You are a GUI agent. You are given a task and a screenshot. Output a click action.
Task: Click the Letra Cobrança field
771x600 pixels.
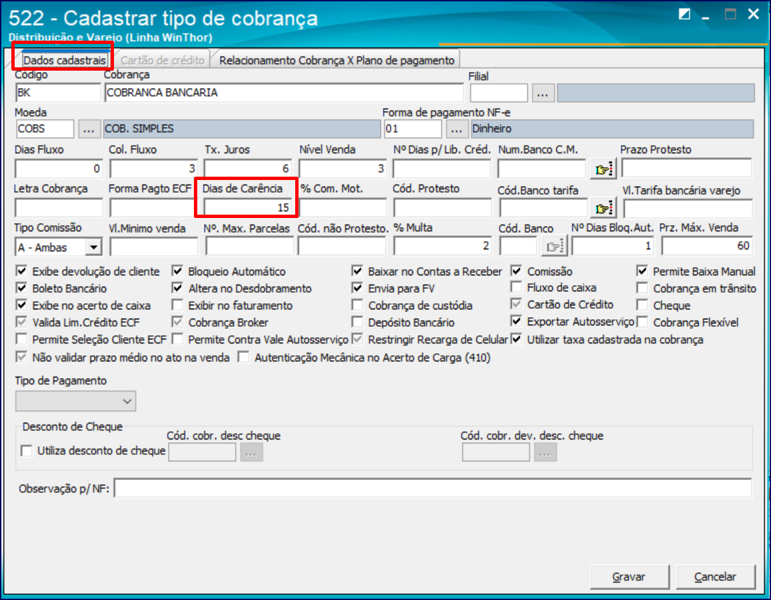coord(59,207)
